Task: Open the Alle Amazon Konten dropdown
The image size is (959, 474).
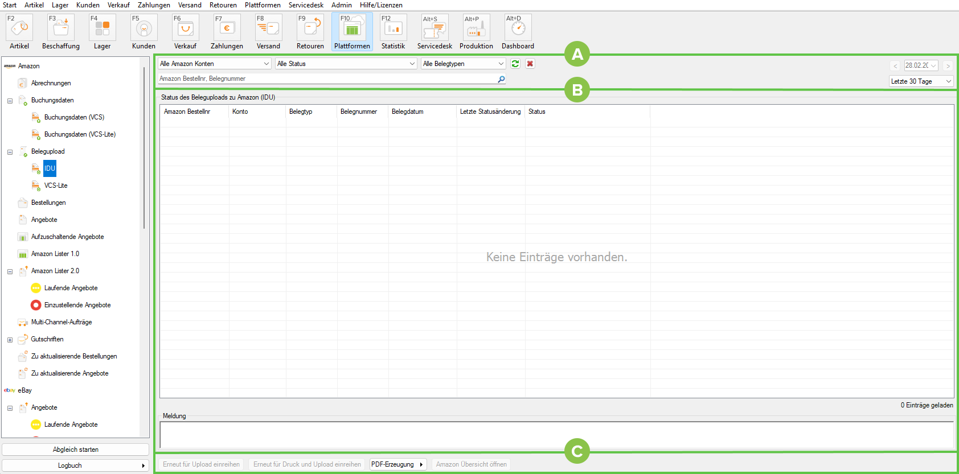Action: [x=214, y=64]
